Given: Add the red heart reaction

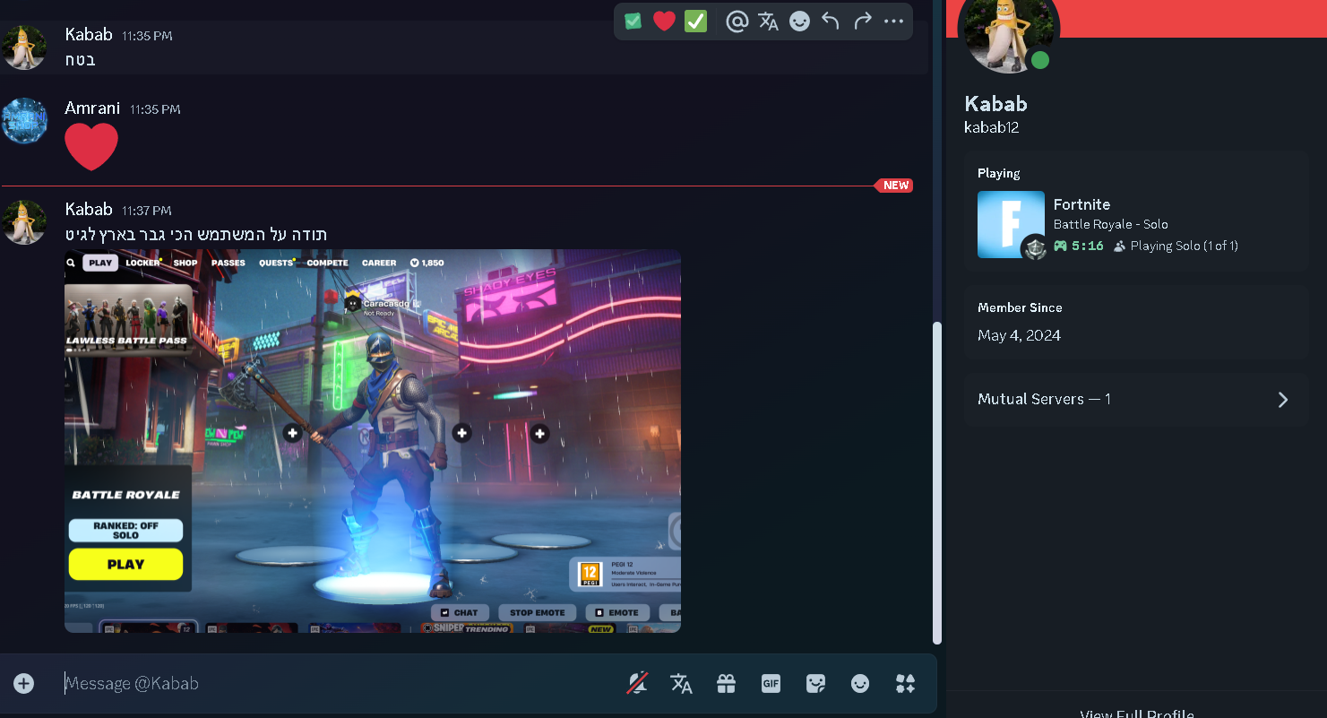Looking at the screenshot, I should click(664, 21).
